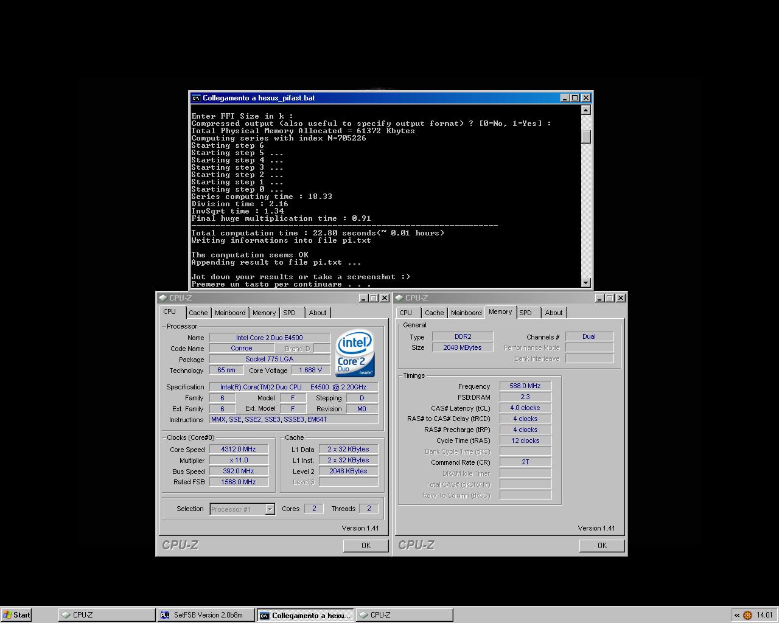Click the 14.01 taskbar clock
Image resolution: width=779 pixels, height=623 pixels.
click(764, 615)
